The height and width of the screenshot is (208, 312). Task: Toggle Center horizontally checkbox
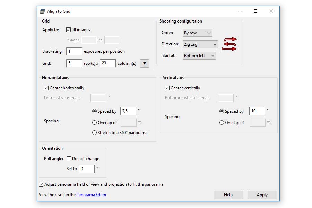point(46,88)
